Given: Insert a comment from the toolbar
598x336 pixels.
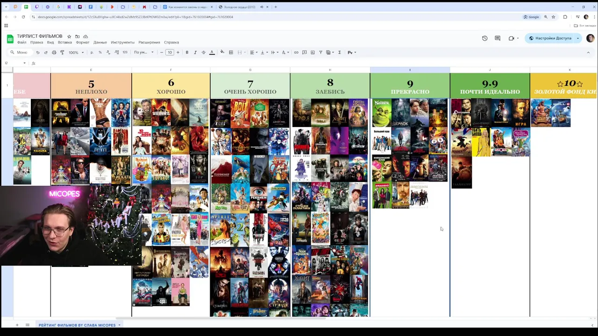Looking at the screenshot, I should (x=304, y=52).
